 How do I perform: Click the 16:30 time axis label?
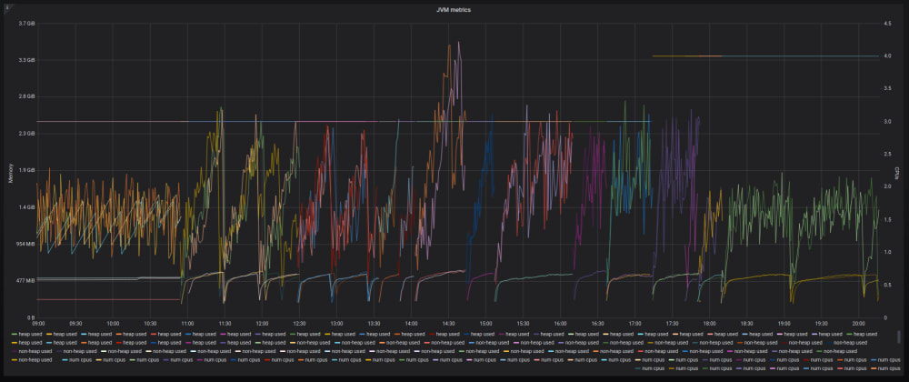coord(598,324)
